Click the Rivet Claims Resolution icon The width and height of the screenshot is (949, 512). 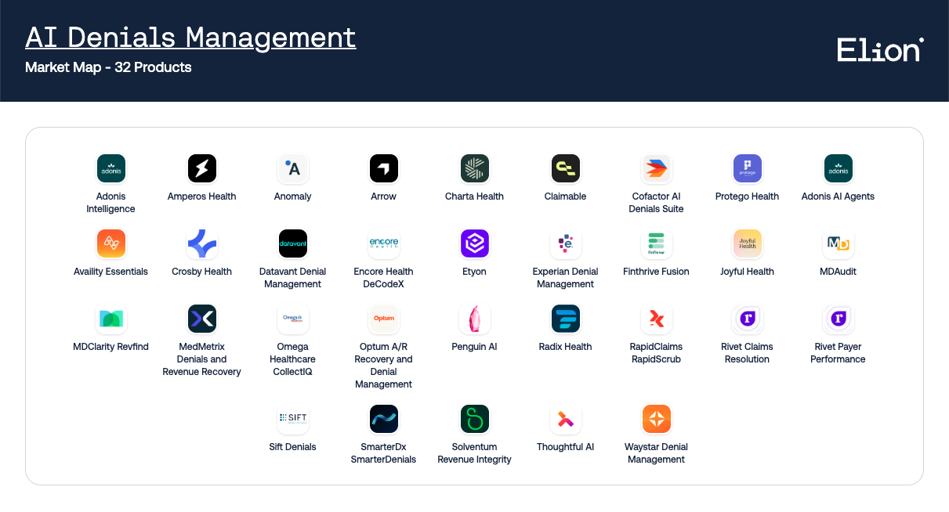747,319
